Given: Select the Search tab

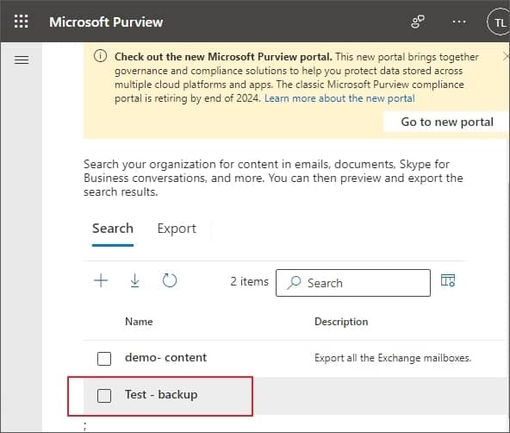Looking at the screenshot, I should coord(113,229).
